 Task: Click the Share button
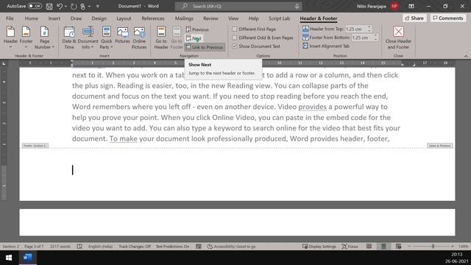click(414, 18)
